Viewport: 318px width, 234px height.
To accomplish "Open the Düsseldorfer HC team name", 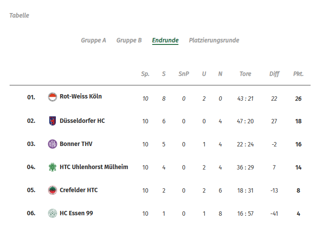I will tap(82, 120).
